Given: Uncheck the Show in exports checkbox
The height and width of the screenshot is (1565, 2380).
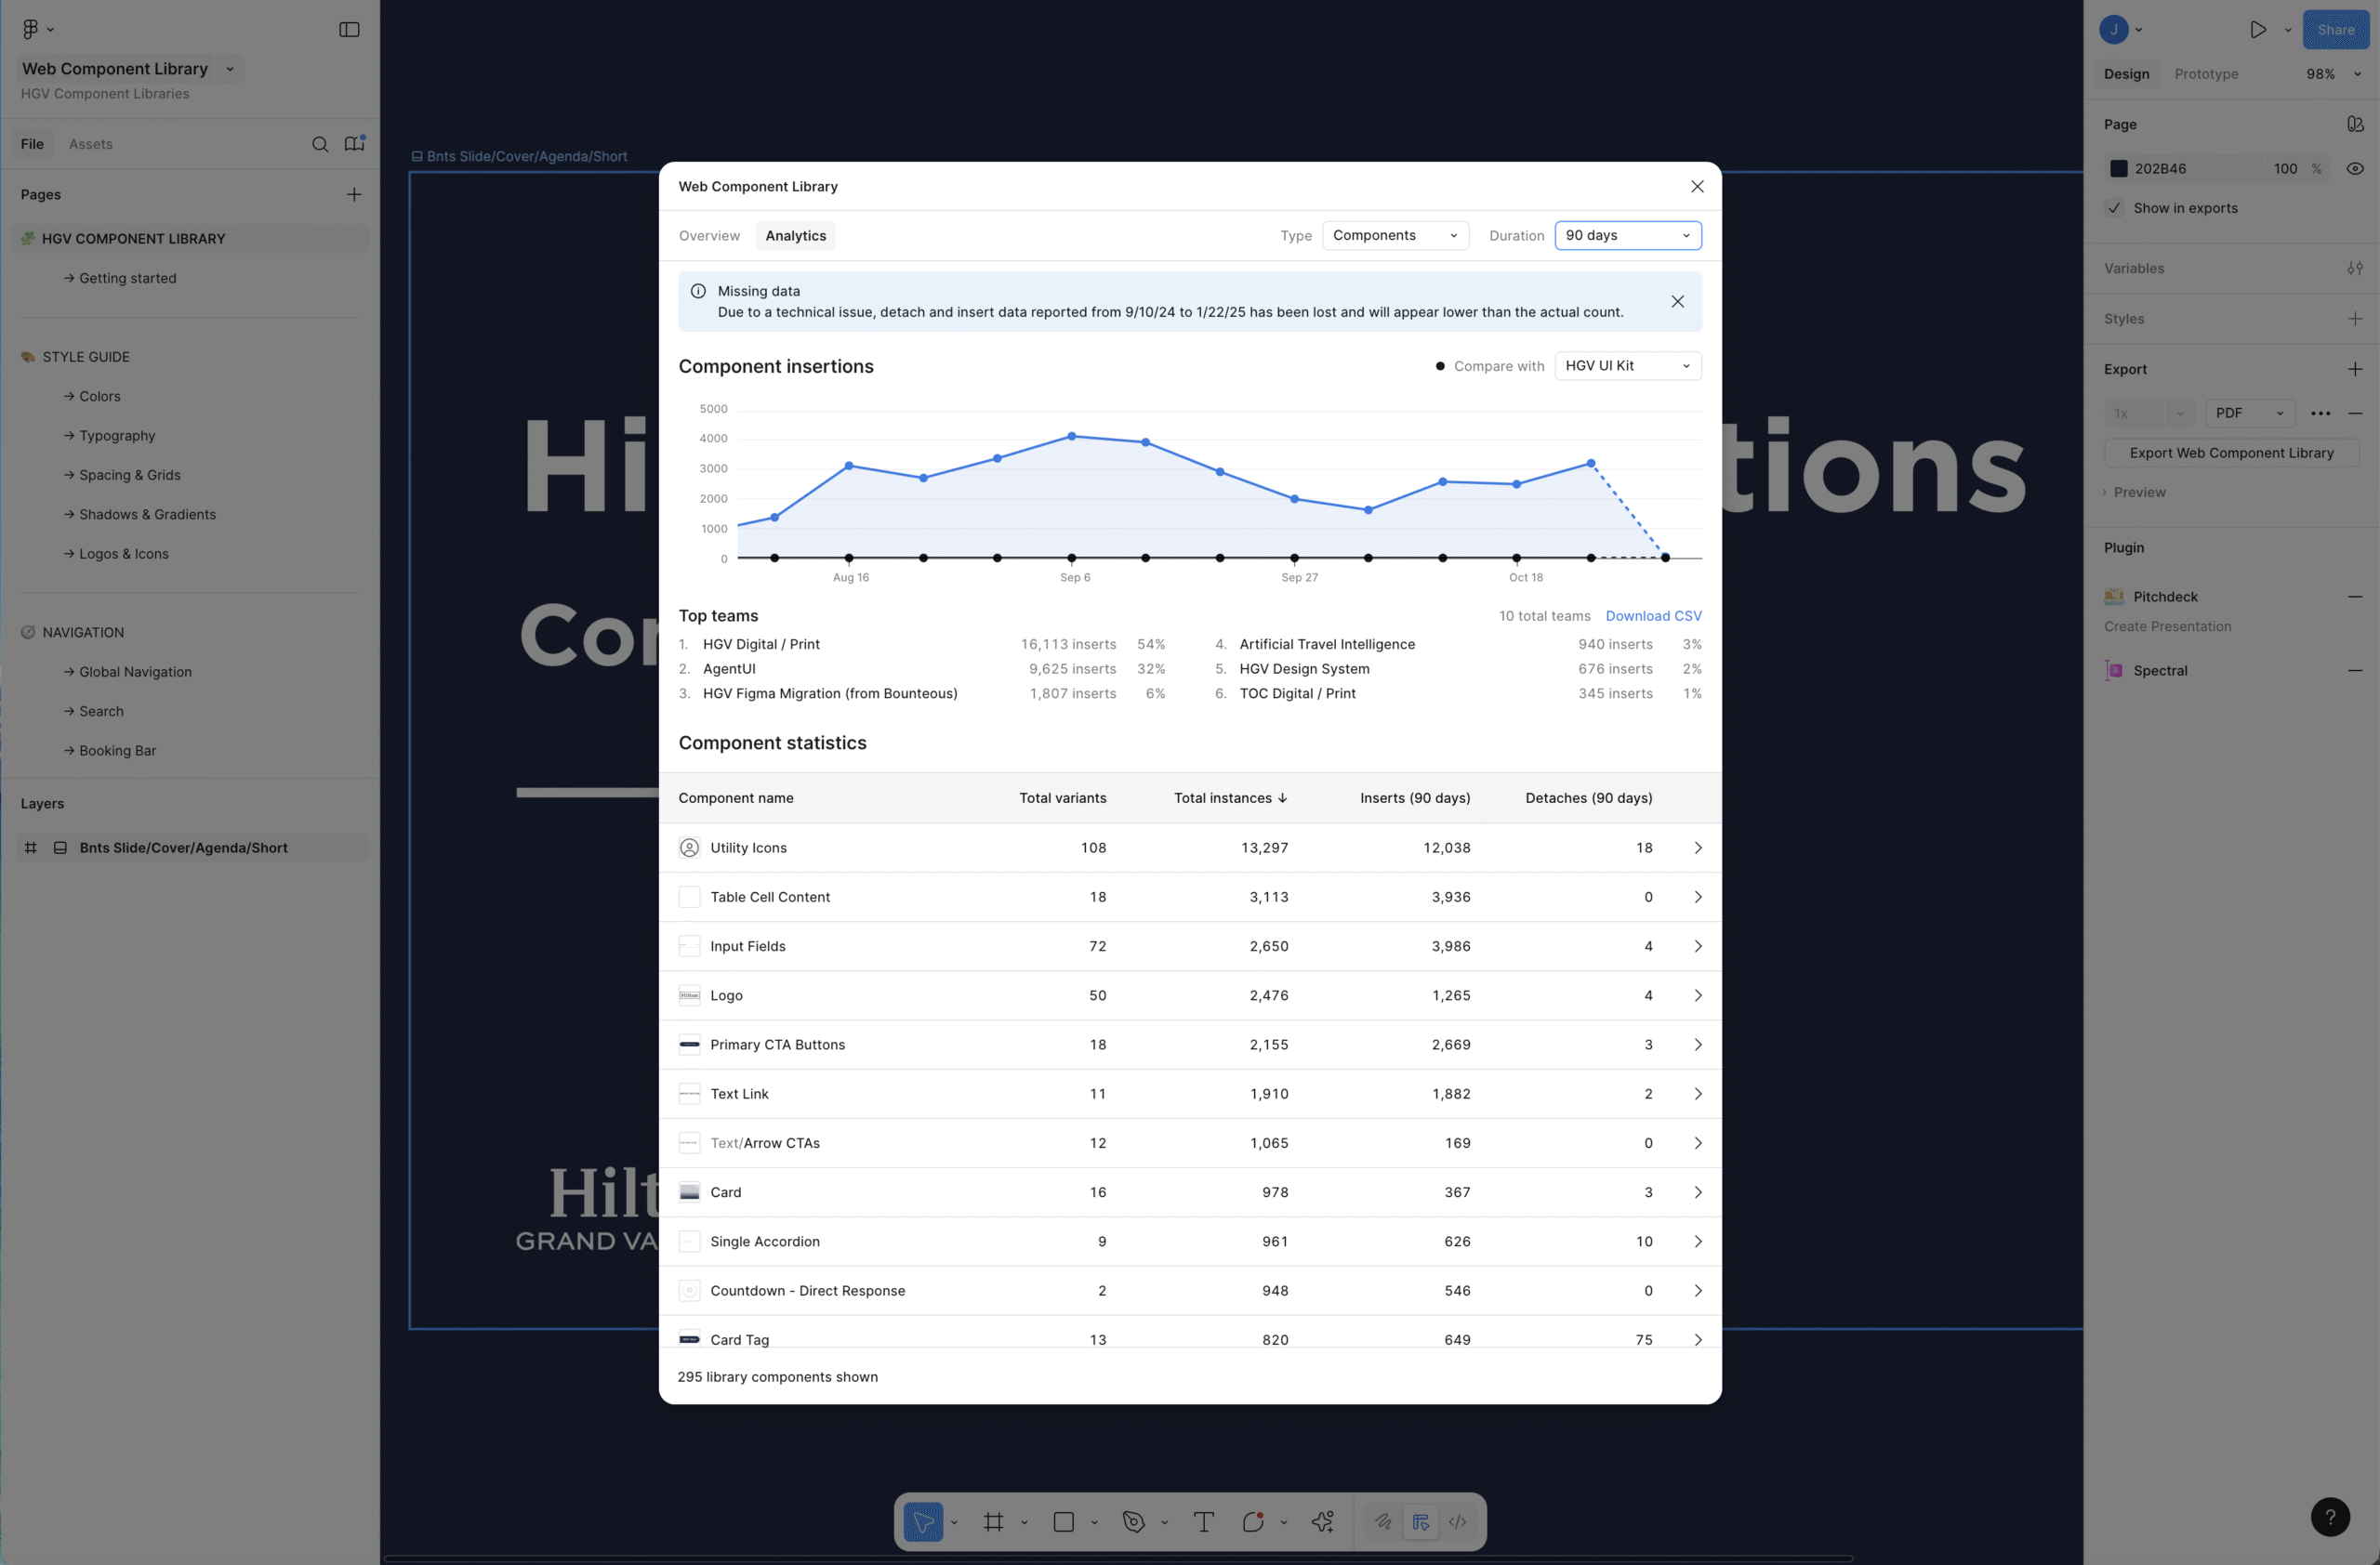Looking at the screenshot, I should click(x=2114, y=208).
